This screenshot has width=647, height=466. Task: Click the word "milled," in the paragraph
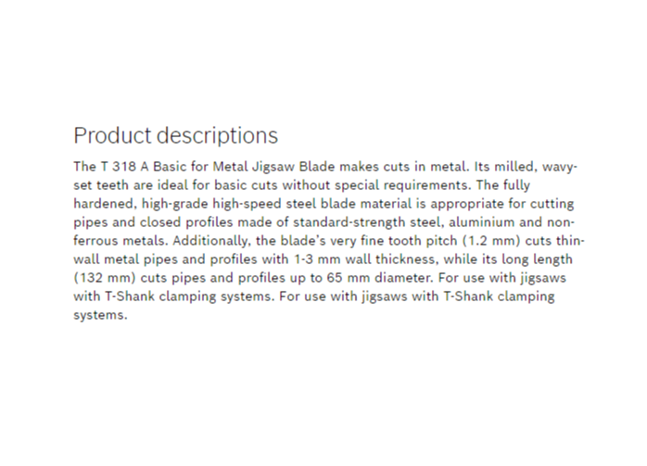[x=515, y=167]
